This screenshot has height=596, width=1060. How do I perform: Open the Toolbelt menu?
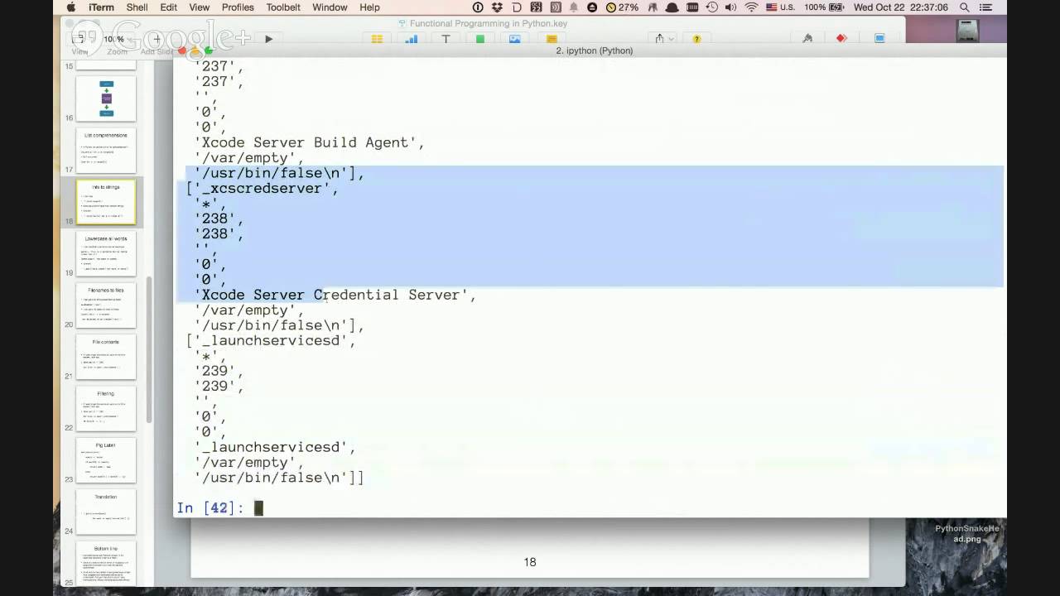tap(283, 7)
